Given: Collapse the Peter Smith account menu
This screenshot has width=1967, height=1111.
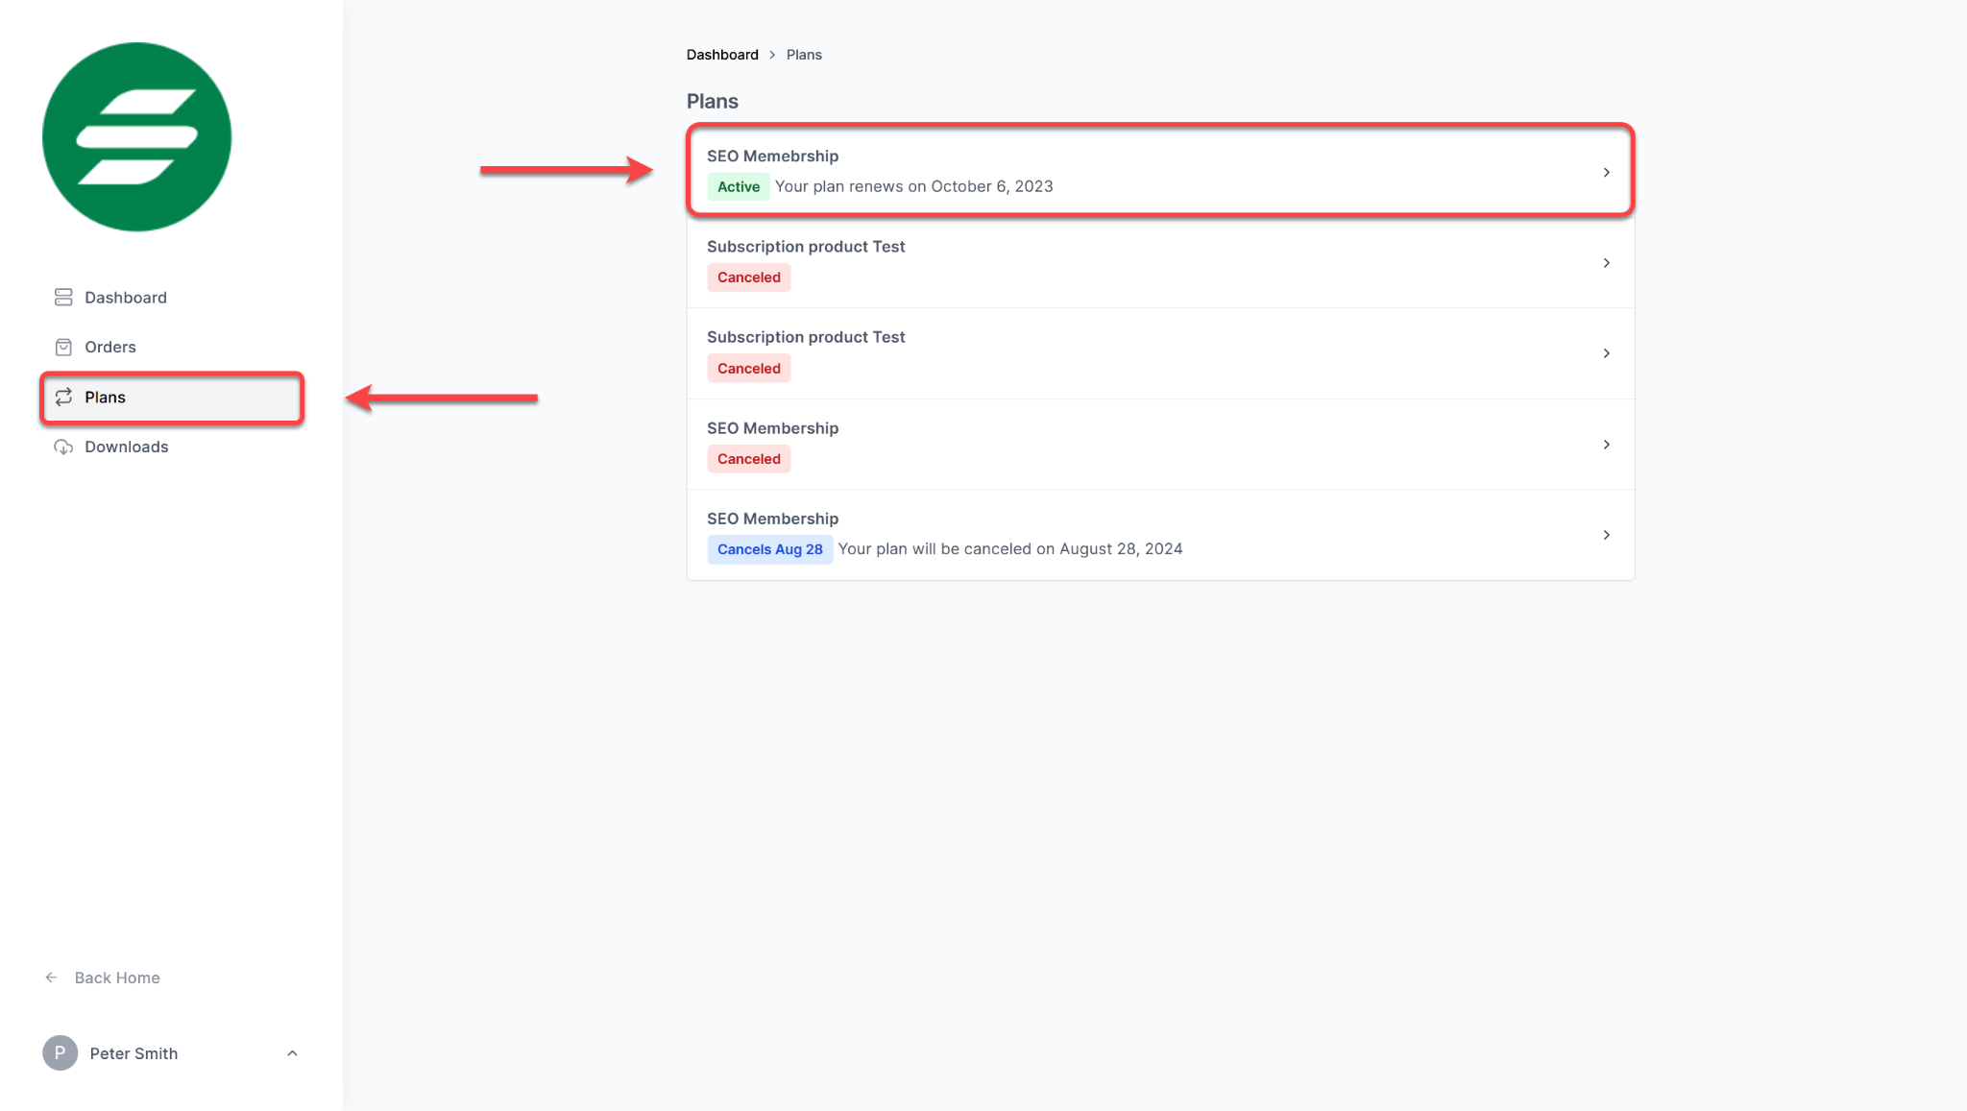Looking at the screenshot, I should point(292,1052).
